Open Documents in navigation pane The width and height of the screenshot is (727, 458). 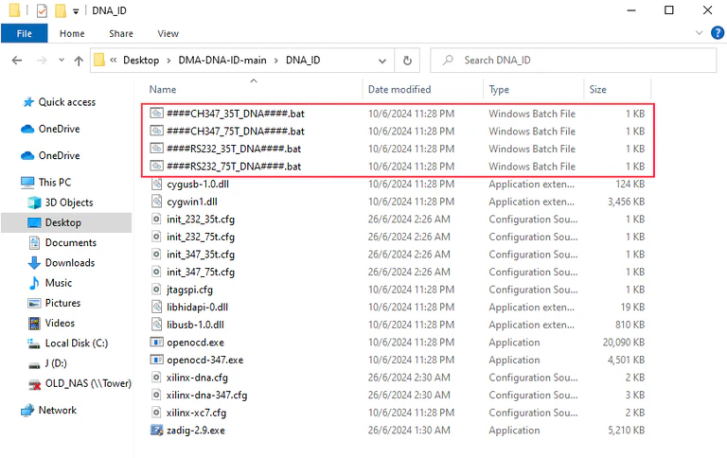tap(71, 242)
